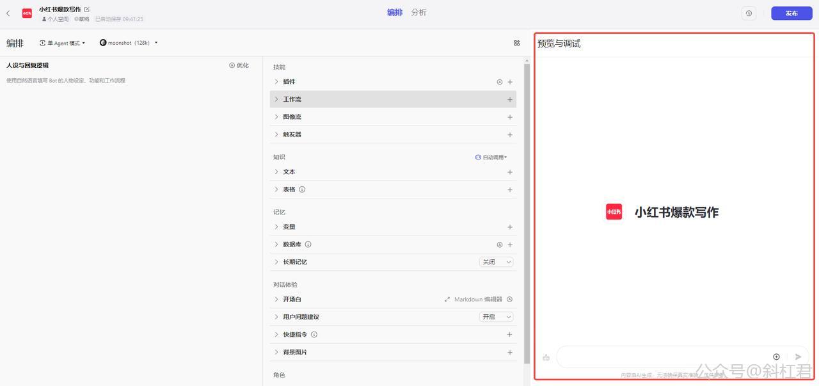Expand the 插件 section
Viewport: 819px width, 386px height.
pos(276,82)
